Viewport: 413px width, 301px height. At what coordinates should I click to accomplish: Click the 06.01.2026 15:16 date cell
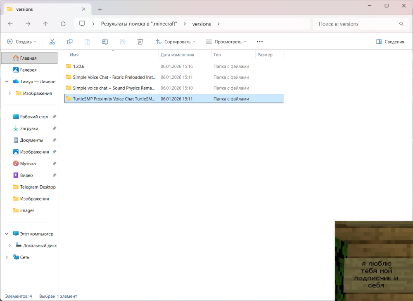click(177, 66)
